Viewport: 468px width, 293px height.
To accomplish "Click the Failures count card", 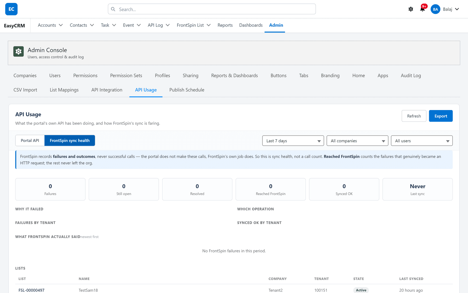I will [x=50, y=189].
